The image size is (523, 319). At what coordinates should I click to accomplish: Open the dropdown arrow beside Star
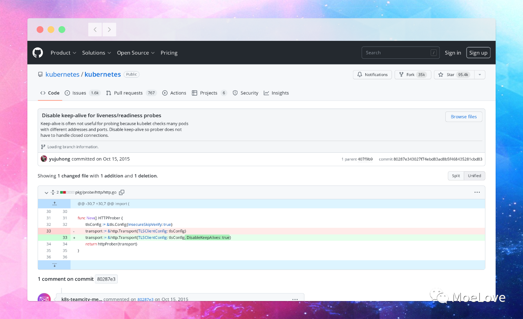(x=480, y=75)
